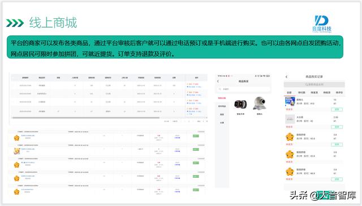Click the green button on the third order row
Screen dimensions: 362x206
pos(196,163)
